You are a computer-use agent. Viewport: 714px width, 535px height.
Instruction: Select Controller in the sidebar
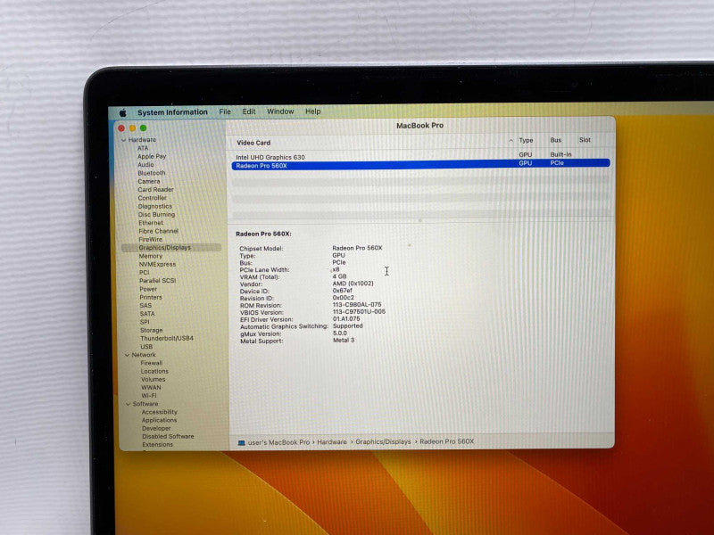pos(152,198)
